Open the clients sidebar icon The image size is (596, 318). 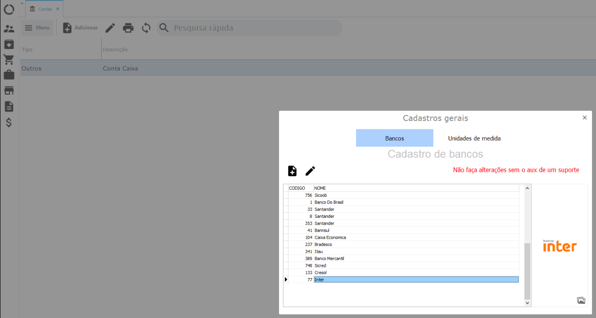pyautogui.click(x=9, y=29)
